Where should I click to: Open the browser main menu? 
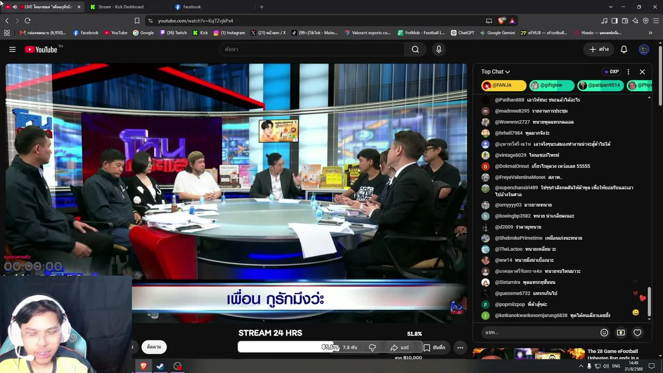point(656,21)
